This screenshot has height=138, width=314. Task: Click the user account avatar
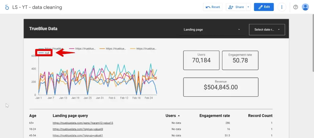(305, 7)
